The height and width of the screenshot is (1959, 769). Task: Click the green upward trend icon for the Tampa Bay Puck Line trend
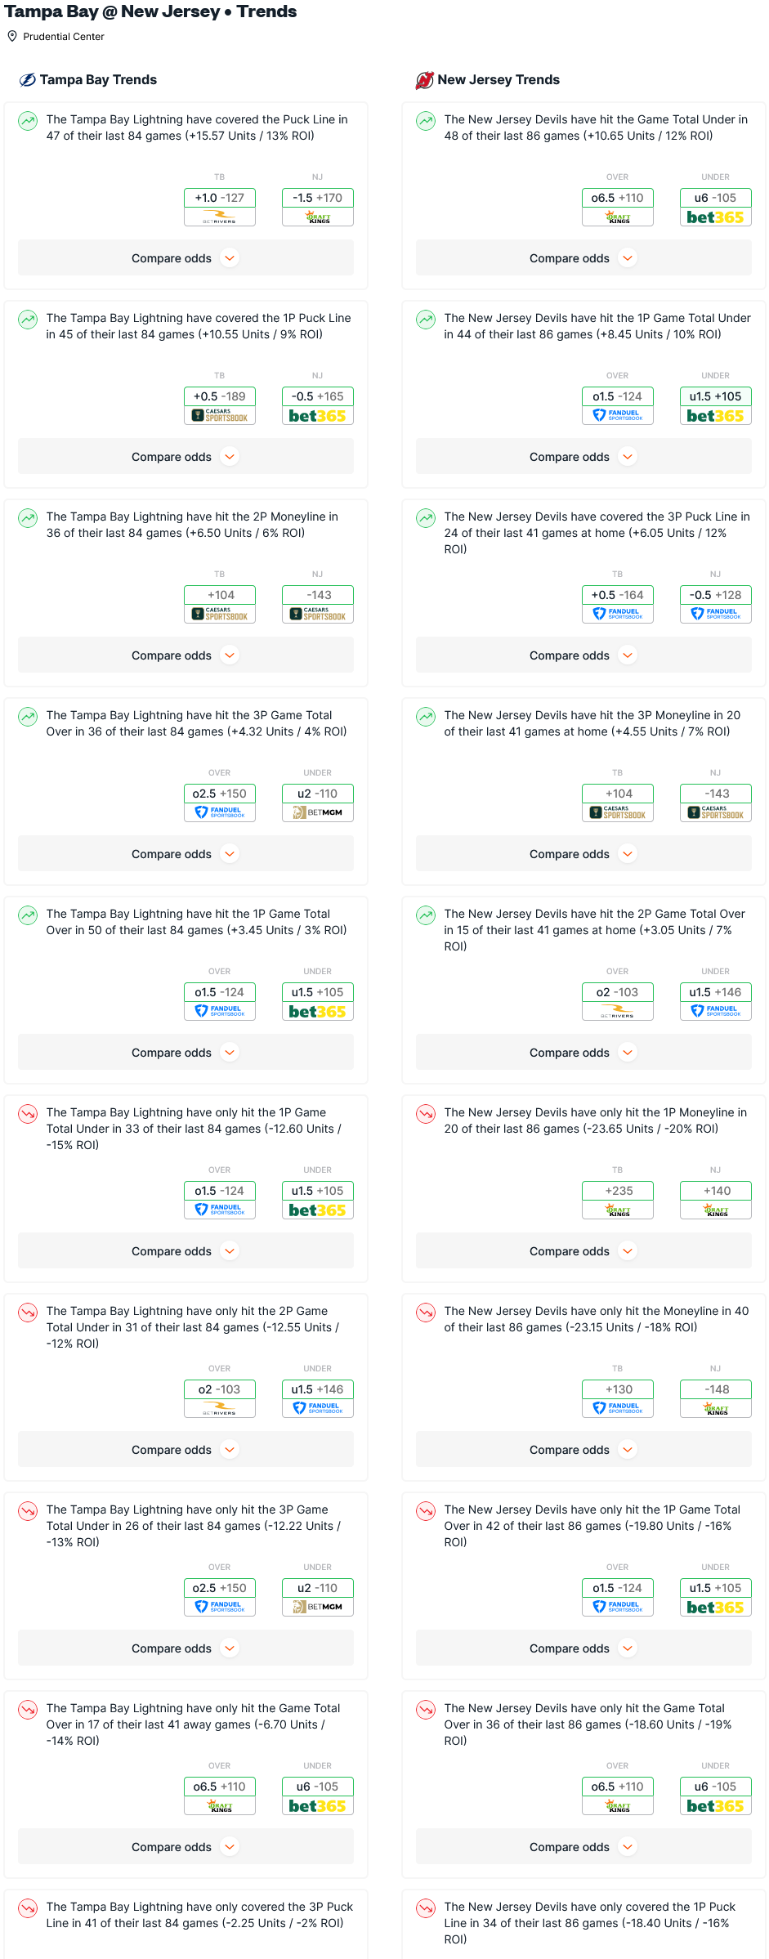[x=28, y=121]
